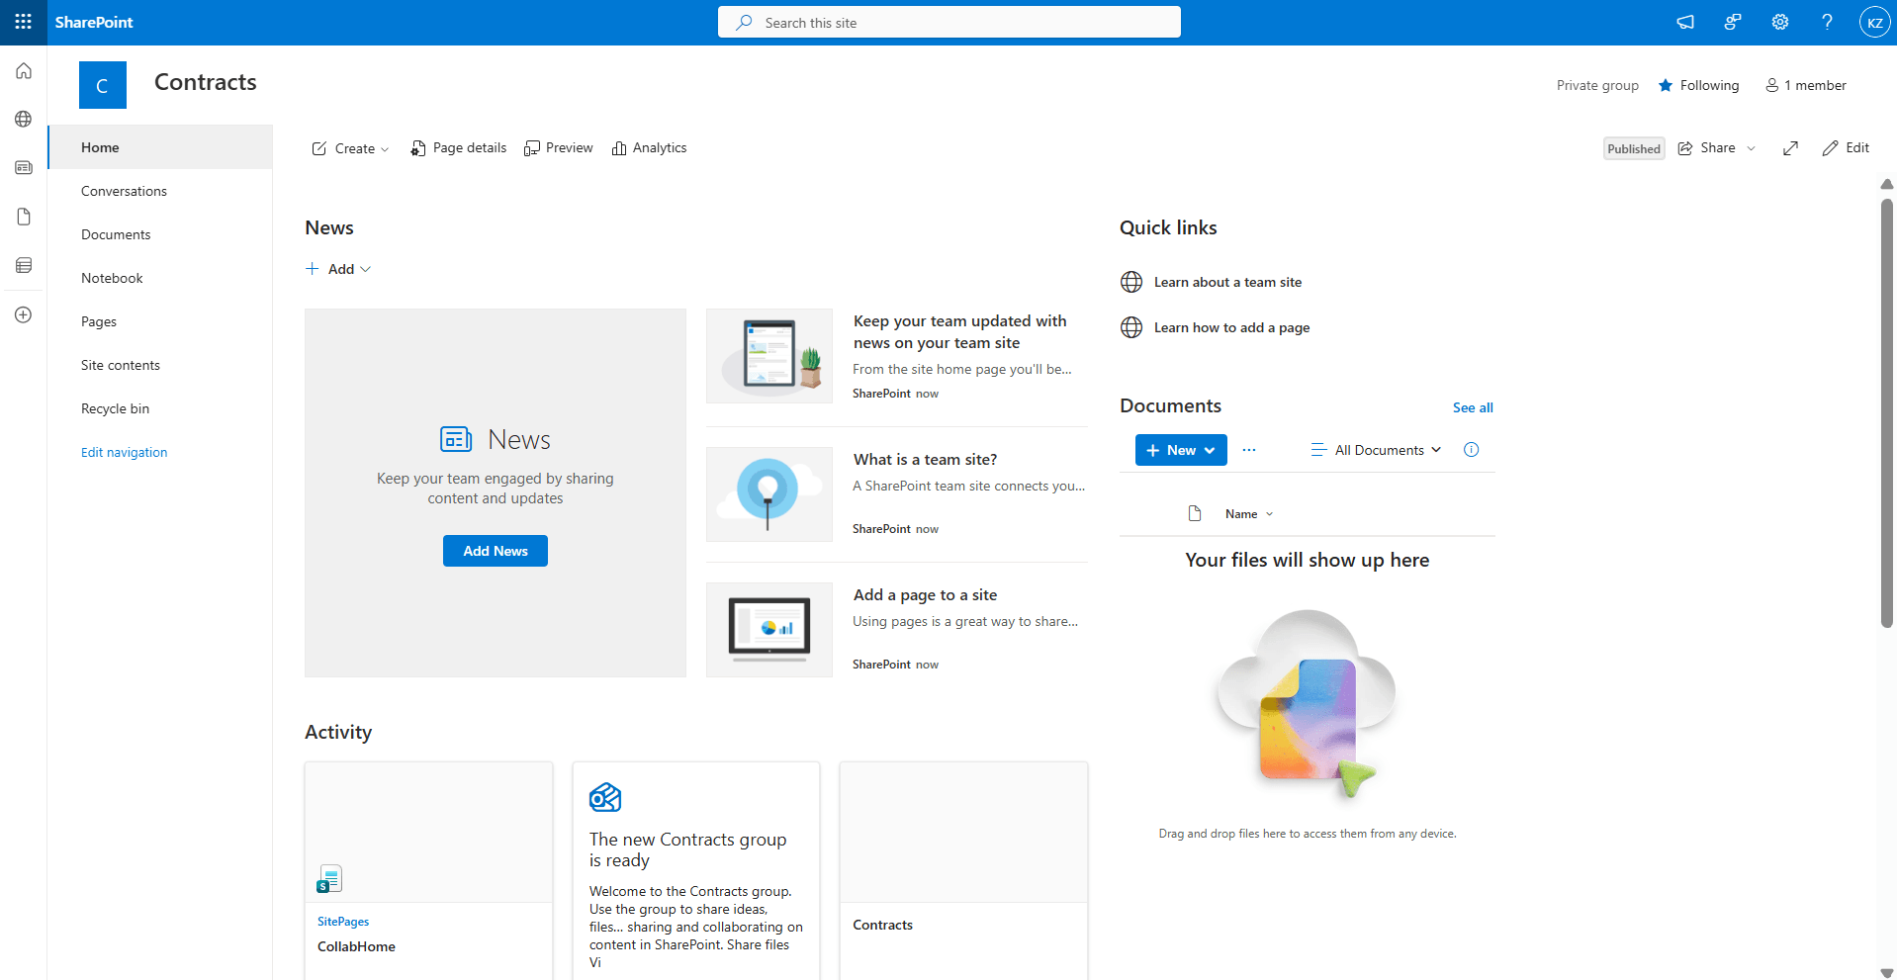
Task: Click in the Search this site box
Action: [x=949, y=22]
